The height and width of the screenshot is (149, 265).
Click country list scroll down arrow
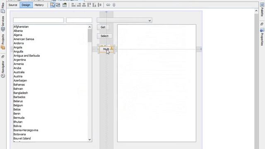pyautogui.click(x=89, y=139)
